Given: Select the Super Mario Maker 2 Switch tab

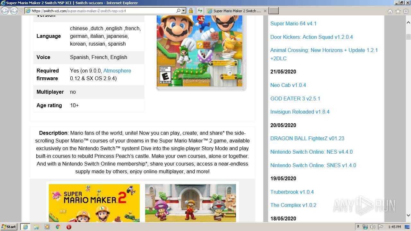Looking at the screenshot, I should (x=236, y=11).
